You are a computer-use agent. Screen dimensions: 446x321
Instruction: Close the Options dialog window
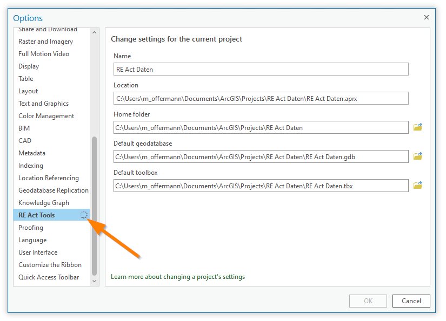(426, 17)
